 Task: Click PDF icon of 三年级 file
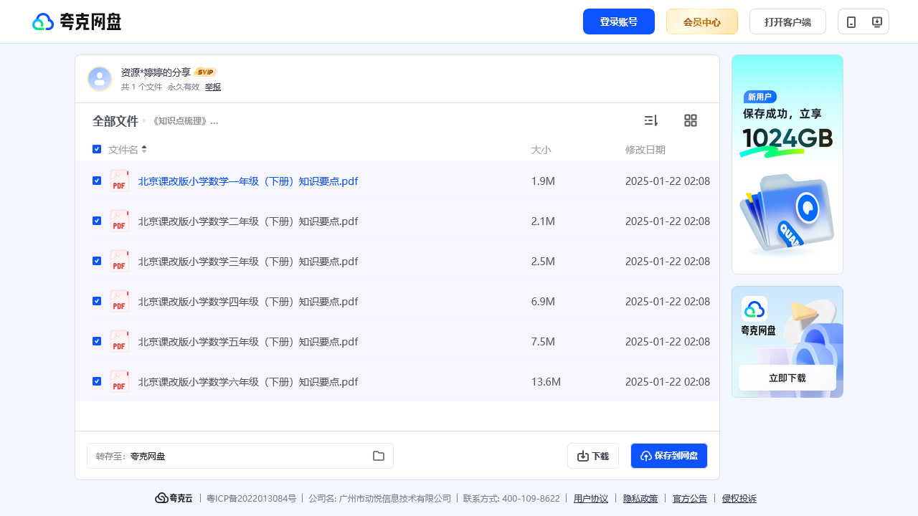[x=120, y=261]
